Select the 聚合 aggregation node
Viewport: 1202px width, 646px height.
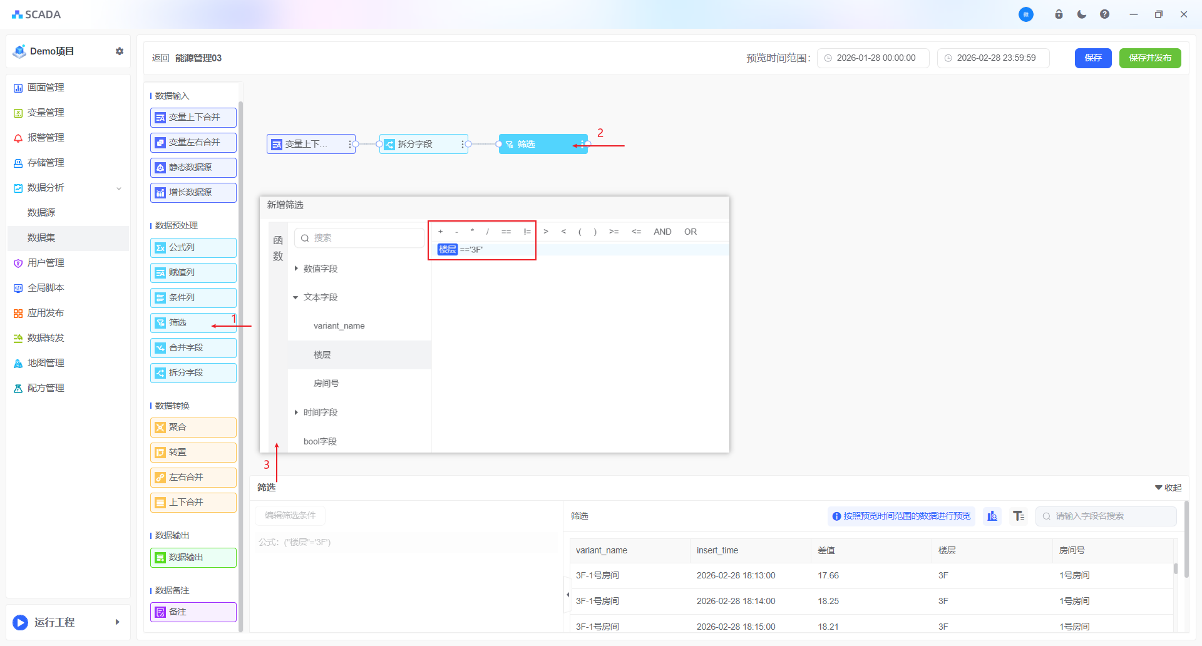tap(193, 428)
